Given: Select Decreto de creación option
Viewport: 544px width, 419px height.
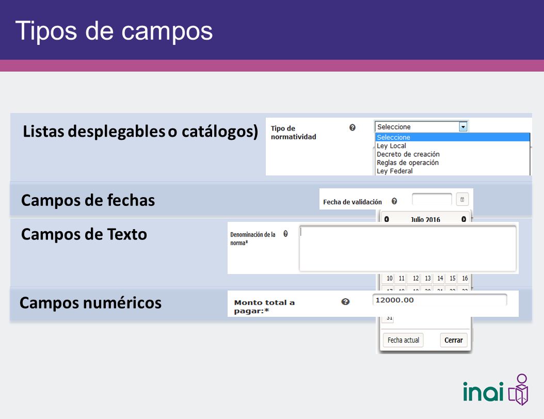Looking at the screenshot, I should [x=453, y=154].
